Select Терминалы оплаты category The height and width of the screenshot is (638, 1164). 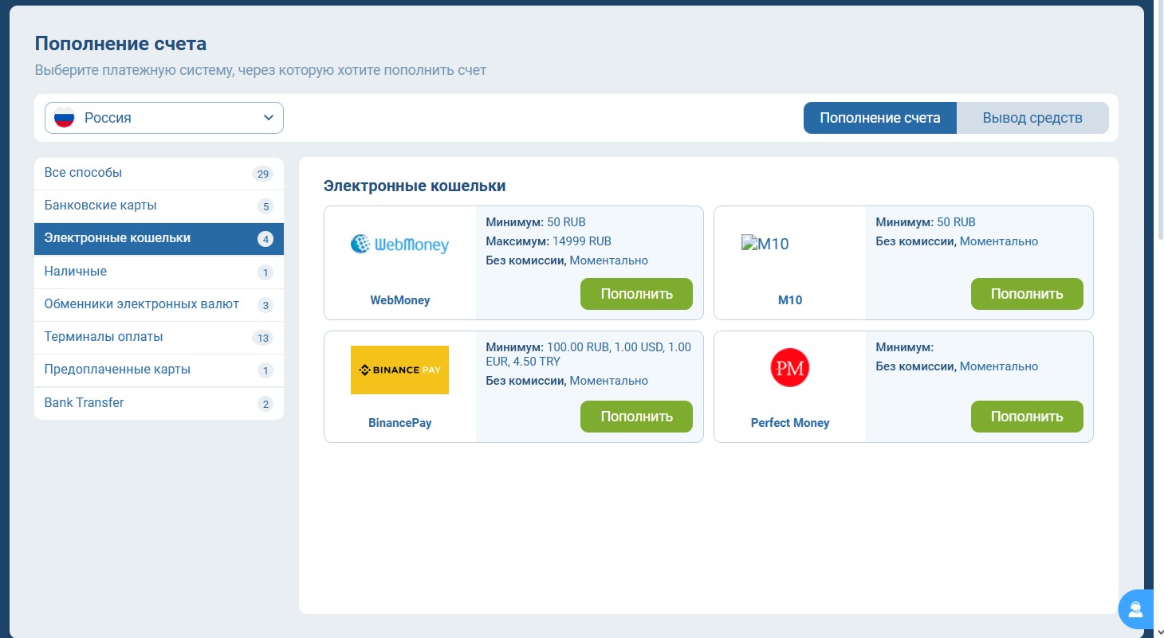(x=159, y=337)
